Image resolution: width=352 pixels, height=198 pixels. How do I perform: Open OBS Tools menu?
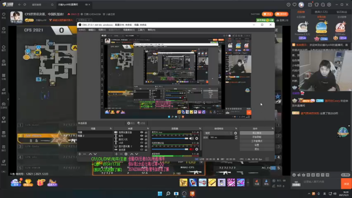tap(141, 30)
